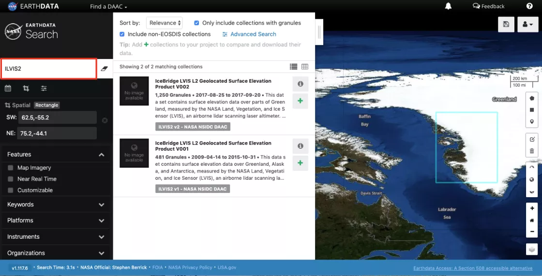Reset map to home view
542x276 pixels.
point(532,220)
